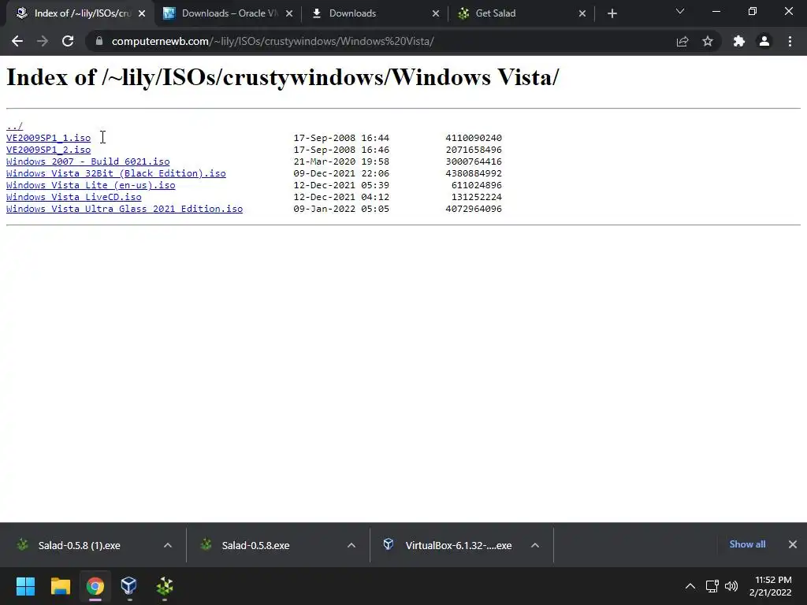Screen dimensions: 807x605
Task: Open downloaded Salad-0.5.8.exe
Action: click(x=256, y=545)
